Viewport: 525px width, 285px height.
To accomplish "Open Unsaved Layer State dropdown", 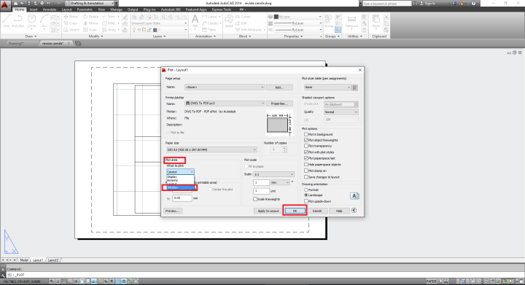I will coord(159,23).
